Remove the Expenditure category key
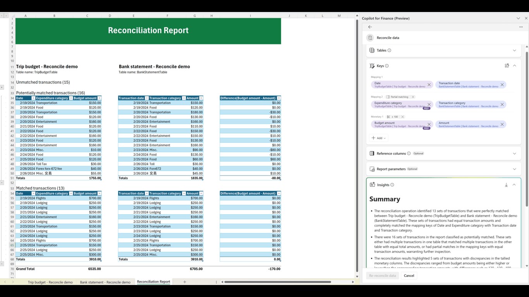 [x=429, y=104]
